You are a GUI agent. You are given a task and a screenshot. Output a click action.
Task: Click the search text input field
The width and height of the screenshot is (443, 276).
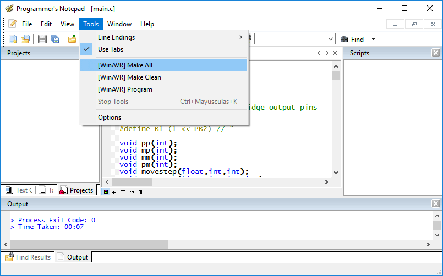[x=291, y=39]
